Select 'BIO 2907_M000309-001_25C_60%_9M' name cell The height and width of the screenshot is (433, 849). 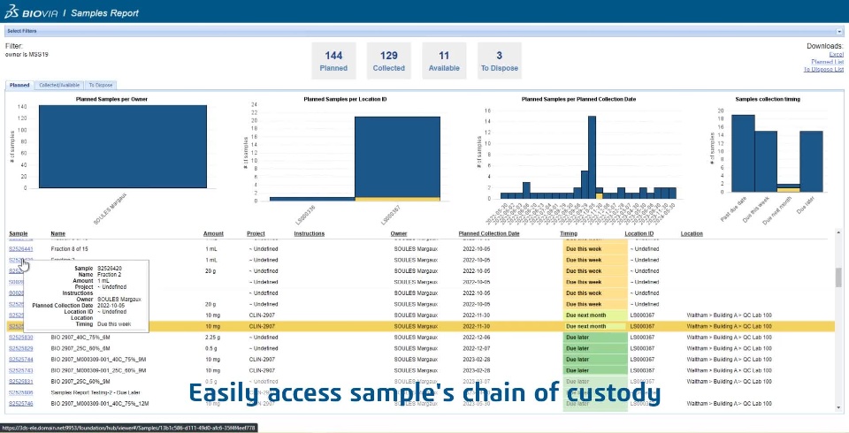98,371
